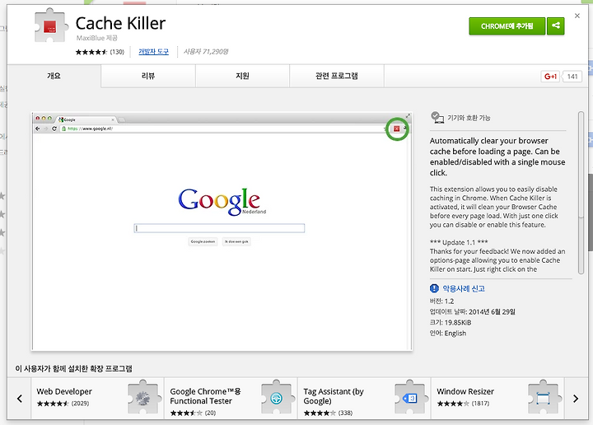Click the Functional Tester rating (20)
The image size is (593, 425).
click(193, 413)
